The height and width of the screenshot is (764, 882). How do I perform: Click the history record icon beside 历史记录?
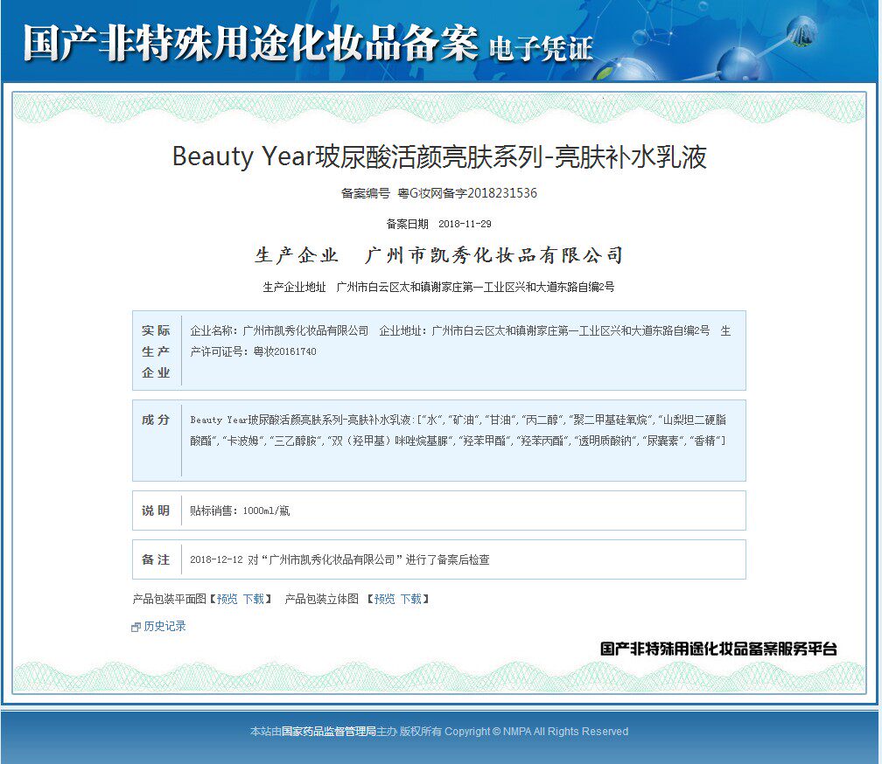pyautogui.click(x=136, y=627)
